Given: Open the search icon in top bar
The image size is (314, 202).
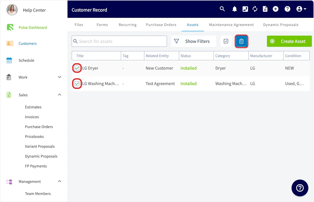Looking at the screenshot, I should click(x=222, y=9).
